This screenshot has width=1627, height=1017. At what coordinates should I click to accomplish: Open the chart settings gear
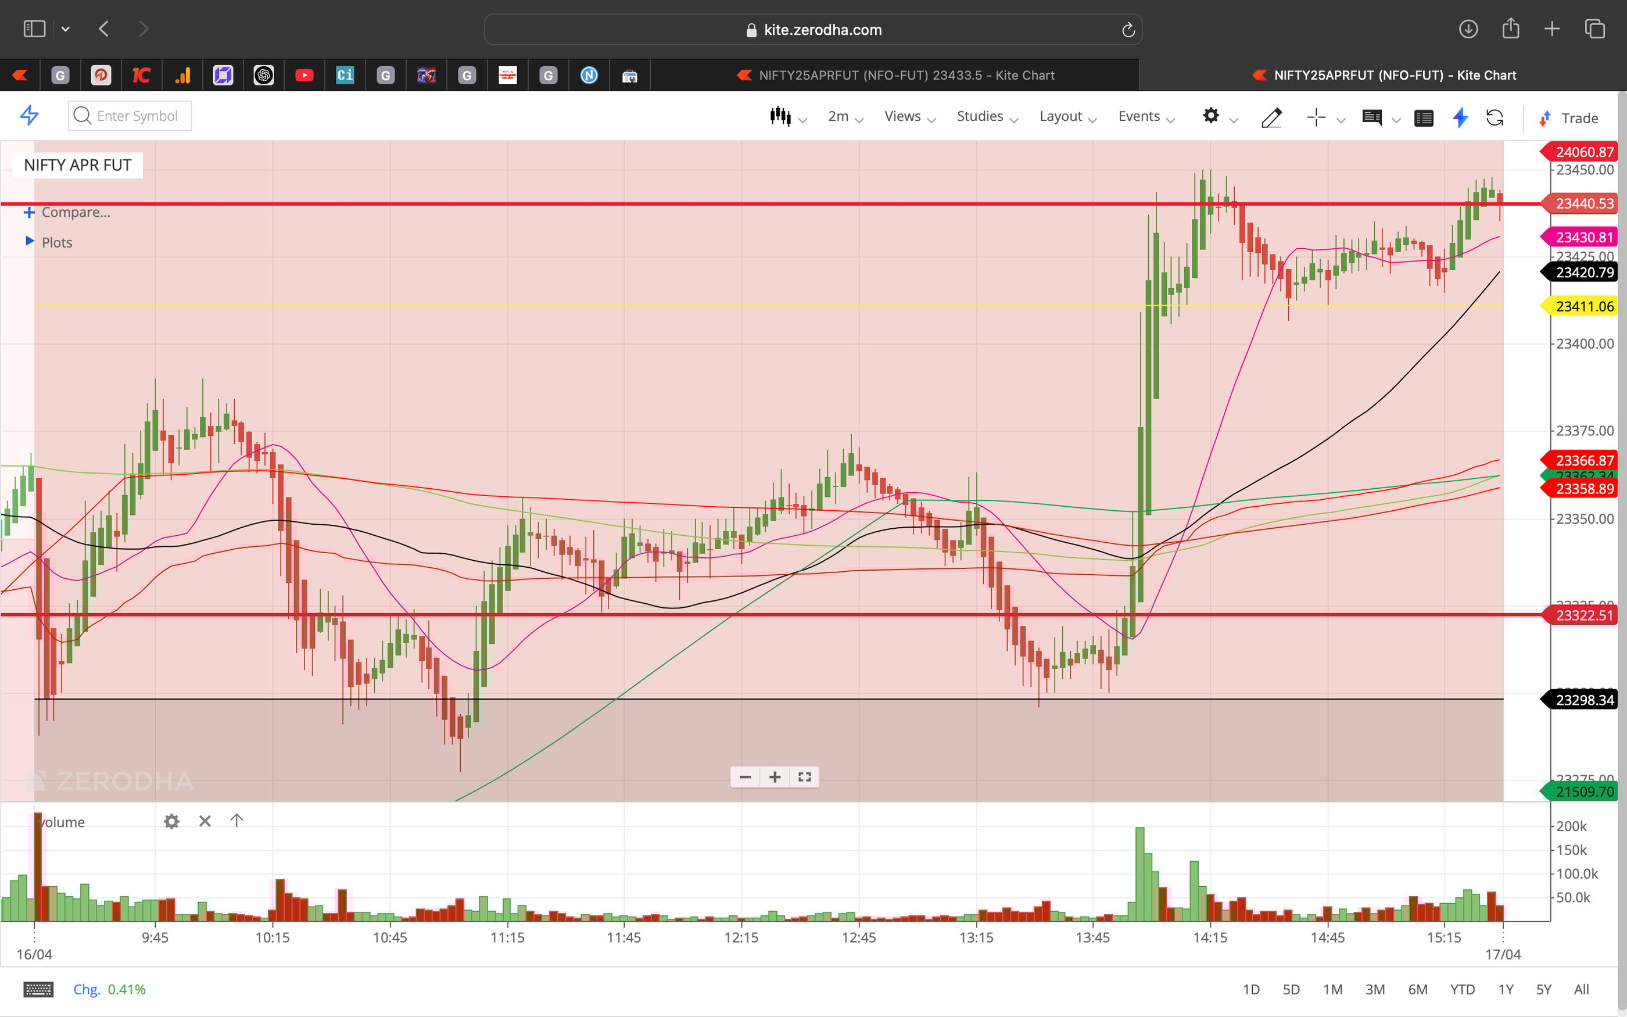click(1212, 116)
